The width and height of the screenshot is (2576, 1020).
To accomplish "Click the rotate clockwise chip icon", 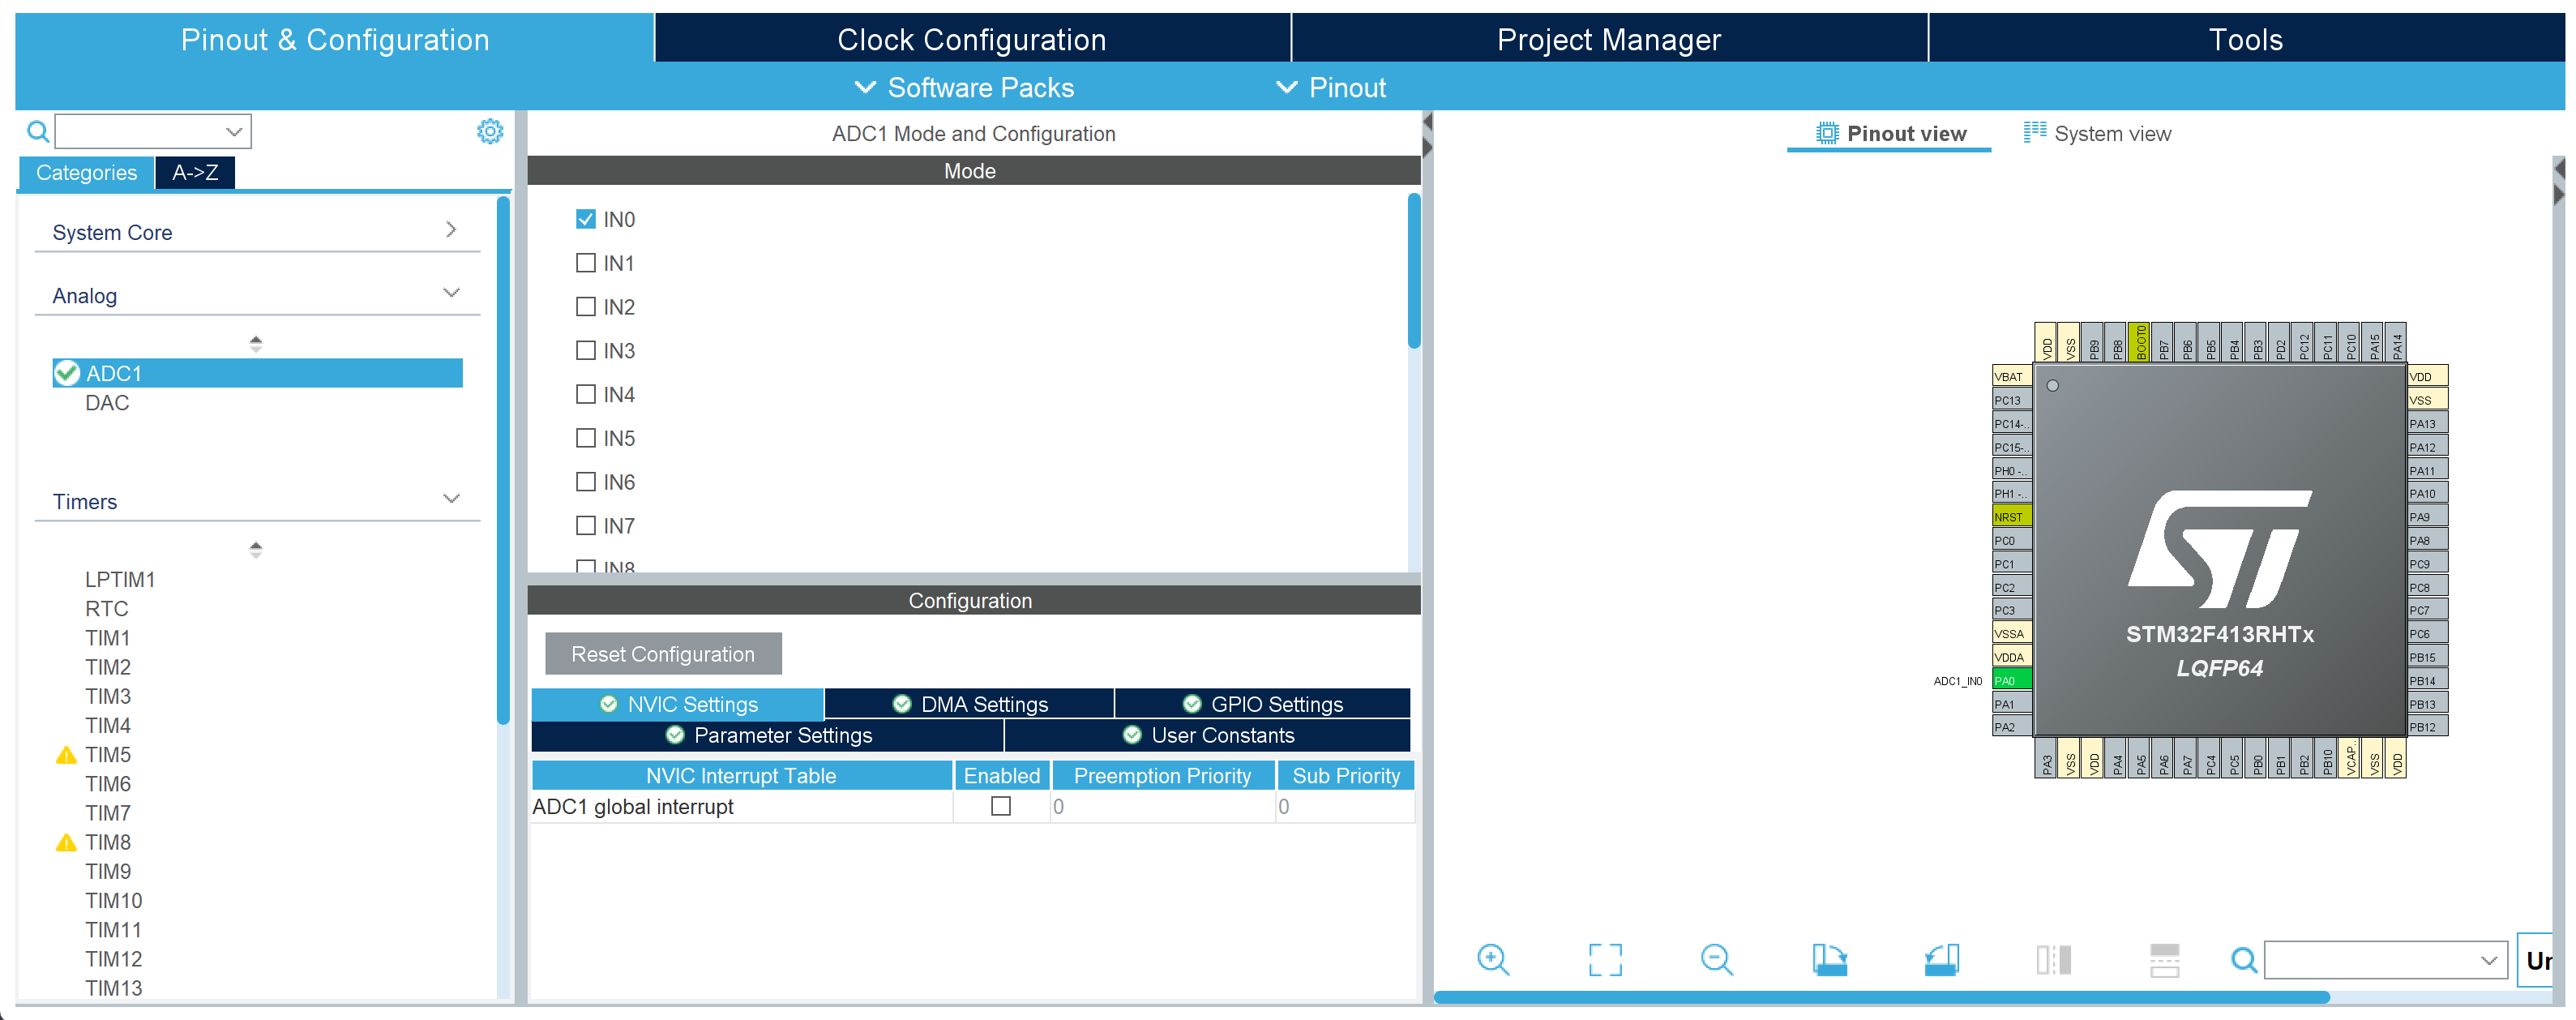I will (1829, 960).
